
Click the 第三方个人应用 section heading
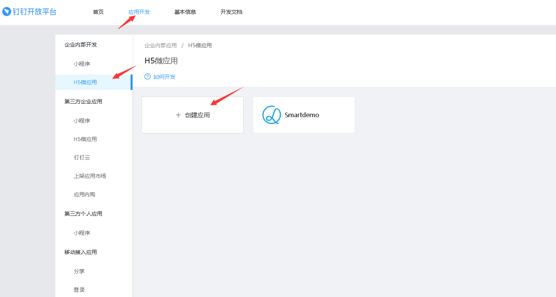click(83, 214)
